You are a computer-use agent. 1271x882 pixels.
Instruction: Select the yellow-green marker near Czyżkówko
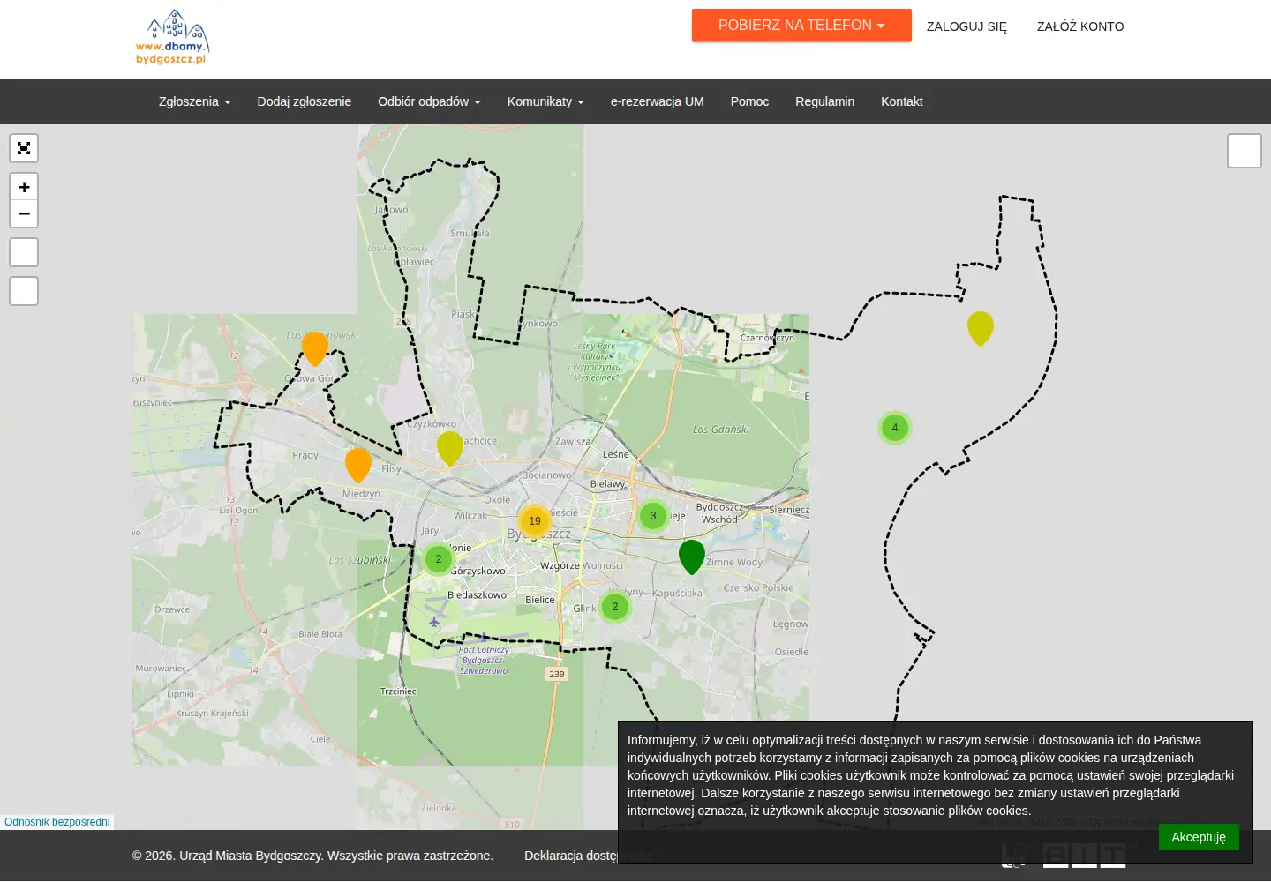tap(450, 448)
